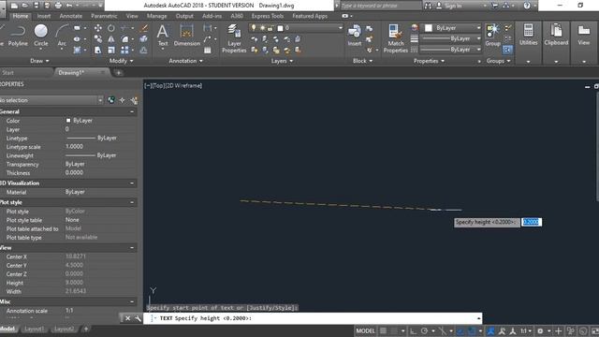Open the layer name dropdown list
599x337 pixels.
(340, 28)
